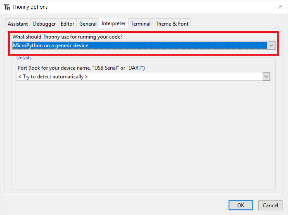
Task: Expand the interpreter selection dropdown arrow
Action: click(x=271, y=45)
